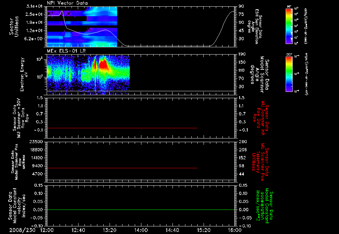Viewport: 339px width, 234px height.
Task: Click the Sector Unitless axis title
Action: click(x=14, y=27)
